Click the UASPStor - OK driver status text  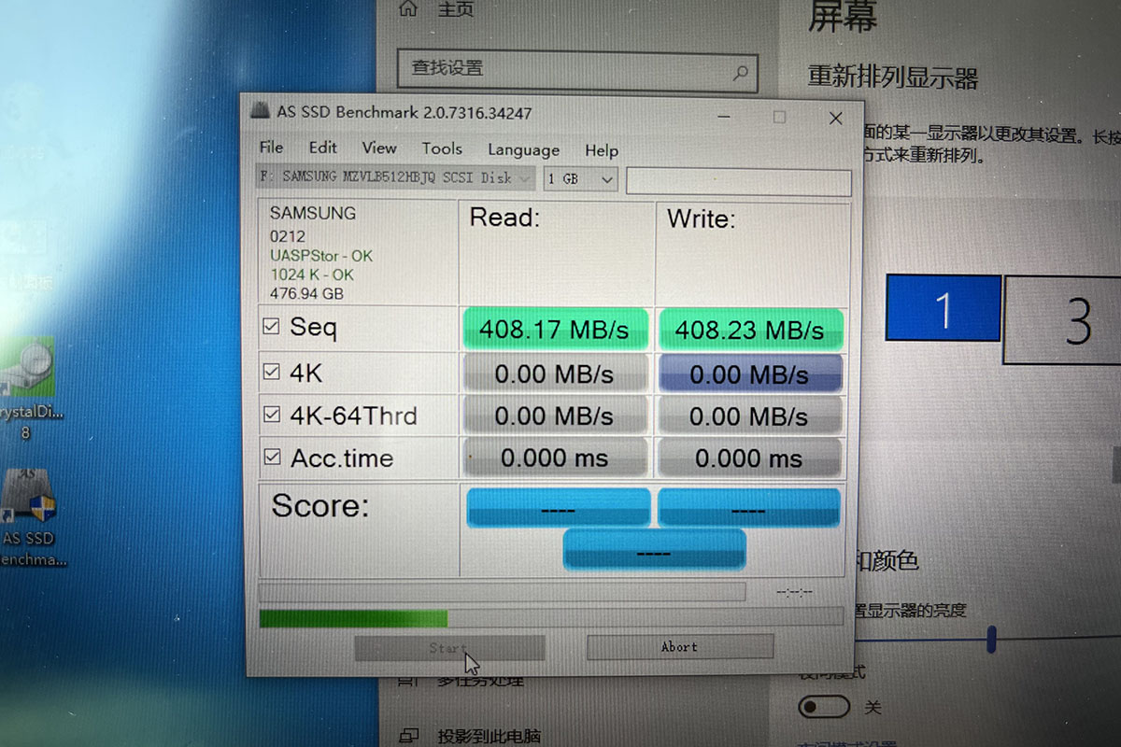(x=321, y=255)
